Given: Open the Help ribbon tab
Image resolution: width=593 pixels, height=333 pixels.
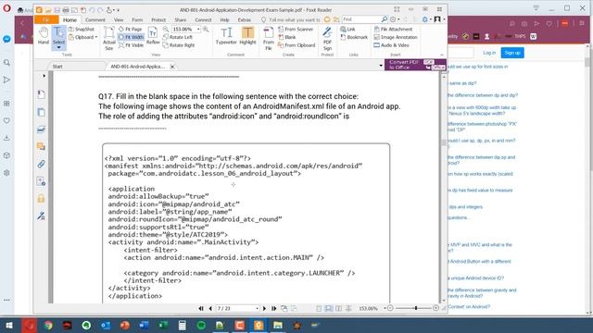Looking at the screenshot, I should click(224, 19).
